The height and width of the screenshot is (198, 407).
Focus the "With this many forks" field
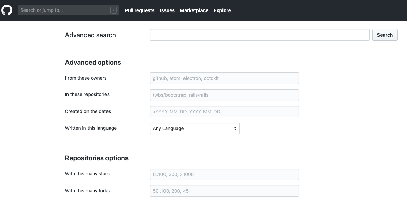pos(224,191)
